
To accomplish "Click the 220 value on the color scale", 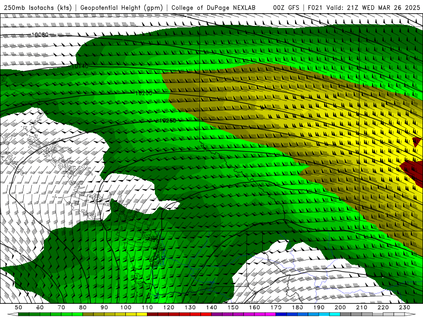I will click(x=383, y=307).
